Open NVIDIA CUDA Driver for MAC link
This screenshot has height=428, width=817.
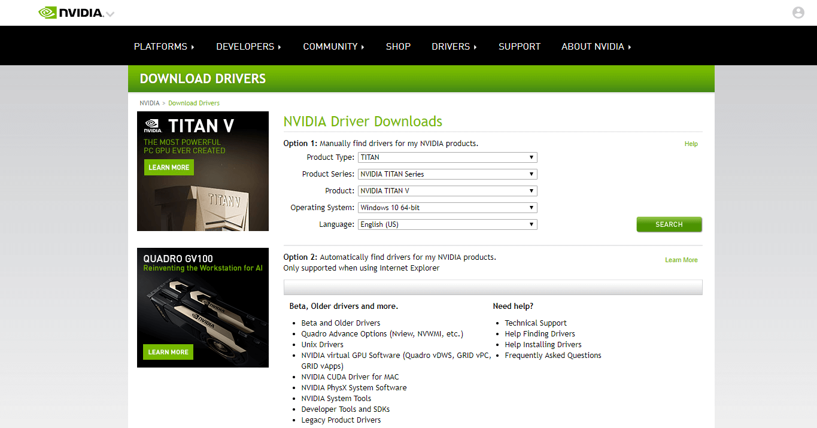tap(350, 377)
